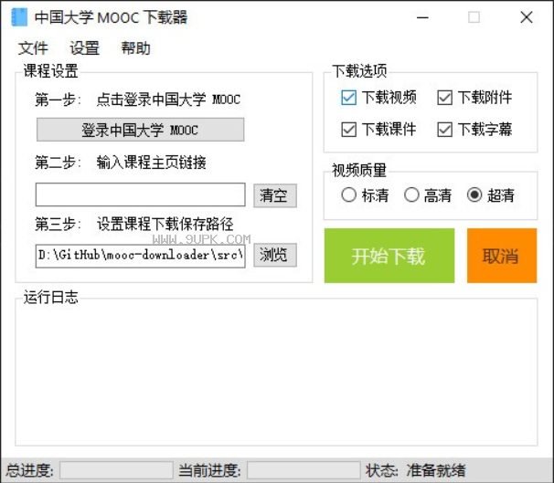Click the orange 取消 button
The image size is (554, 483).
tap(502, 256)
